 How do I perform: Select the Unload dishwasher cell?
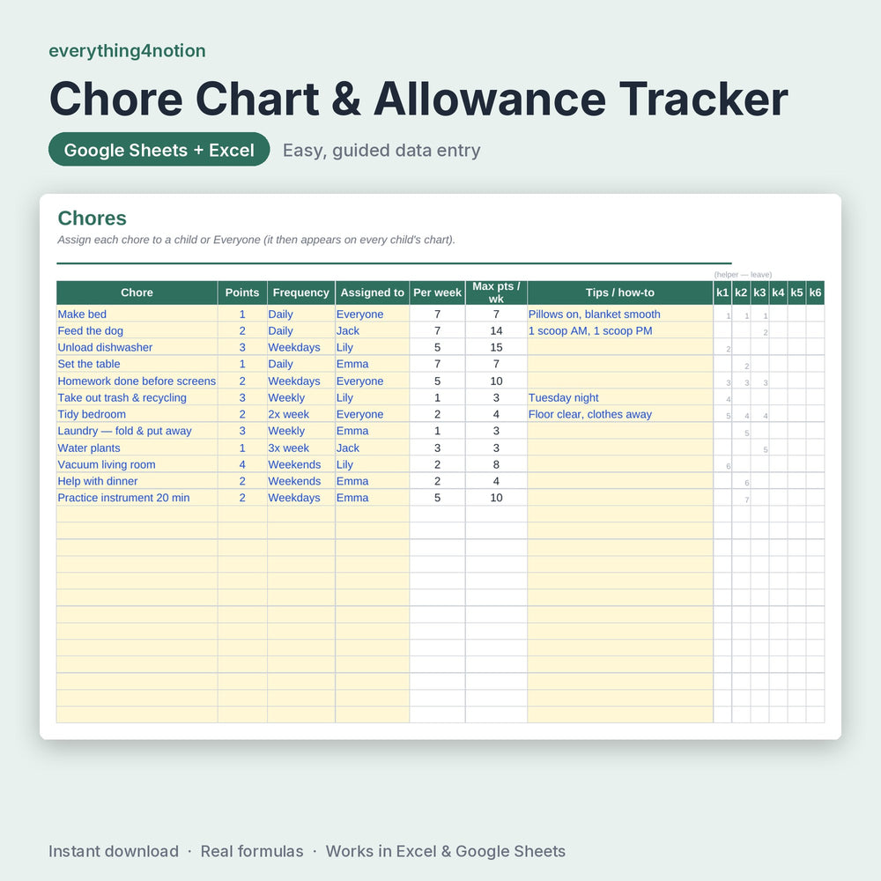point(137,347)
